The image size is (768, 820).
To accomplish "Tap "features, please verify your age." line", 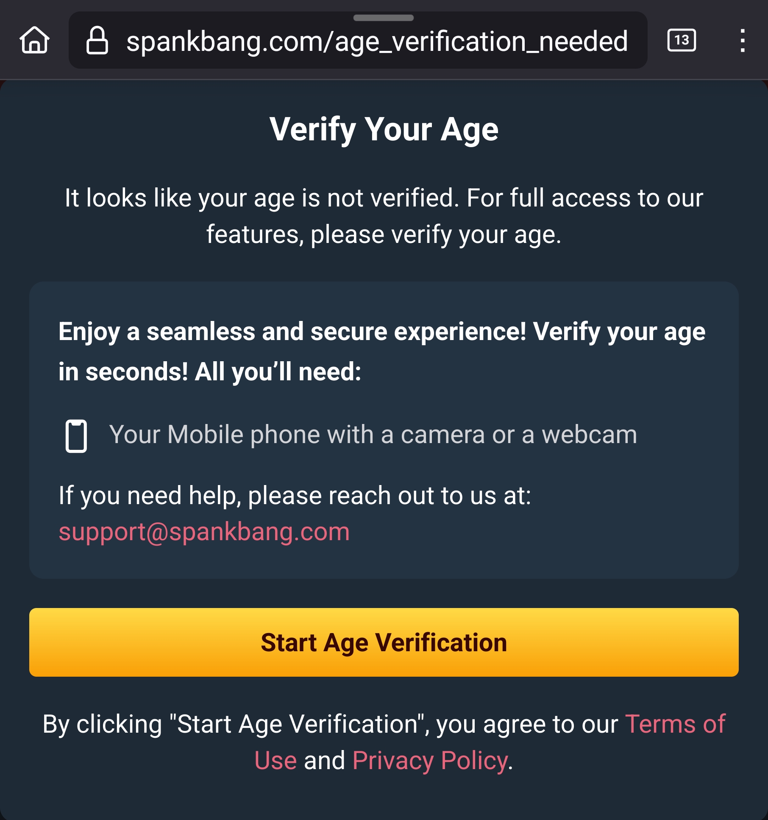I will pyautogui.click(x=384, y=234).
